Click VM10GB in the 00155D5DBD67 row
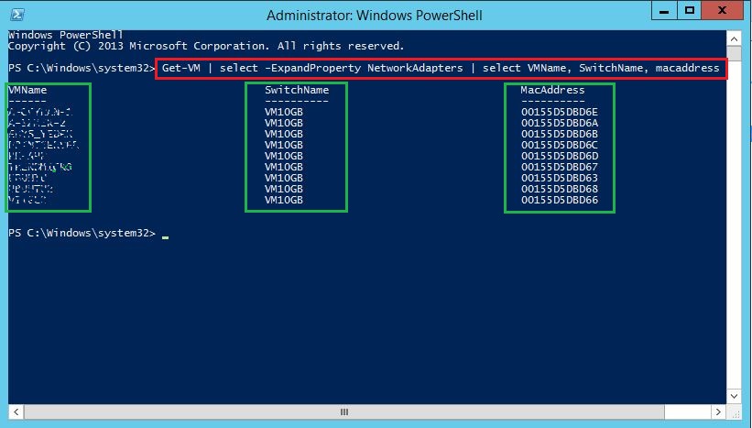This screenshot has width=752, height=428. click(x=284, y=167)
